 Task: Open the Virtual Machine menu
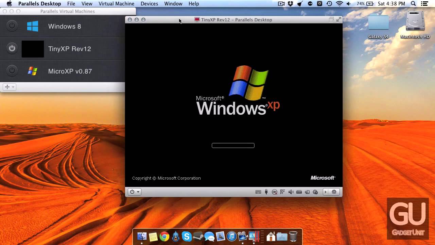117,4
